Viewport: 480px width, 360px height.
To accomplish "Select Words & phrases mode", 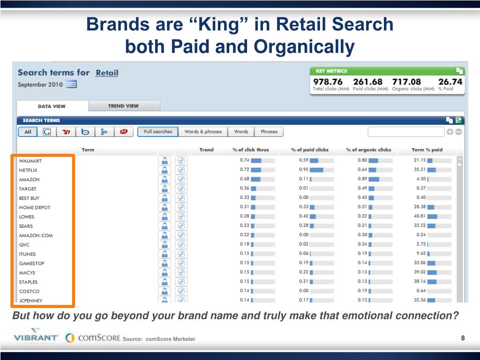I will tap(203, 132).
